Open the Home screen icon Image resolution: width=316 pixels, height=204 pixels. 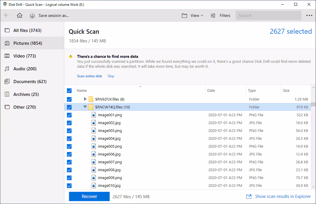[19, 15]
